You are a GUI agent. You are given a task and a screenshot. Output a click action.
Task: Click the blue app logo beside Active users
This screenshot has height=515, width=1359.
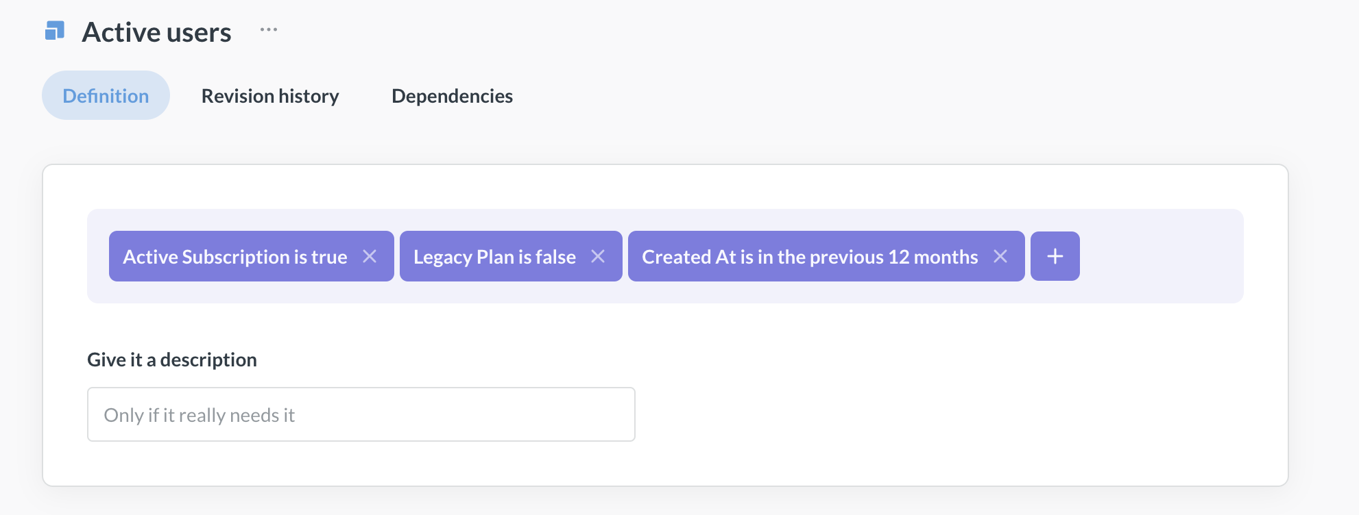[55, 30]
